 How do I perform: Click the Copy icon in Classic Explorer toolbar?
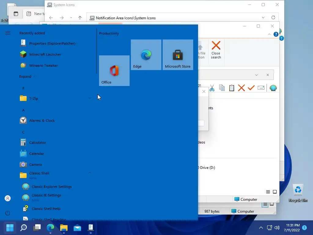click(222, 88)
